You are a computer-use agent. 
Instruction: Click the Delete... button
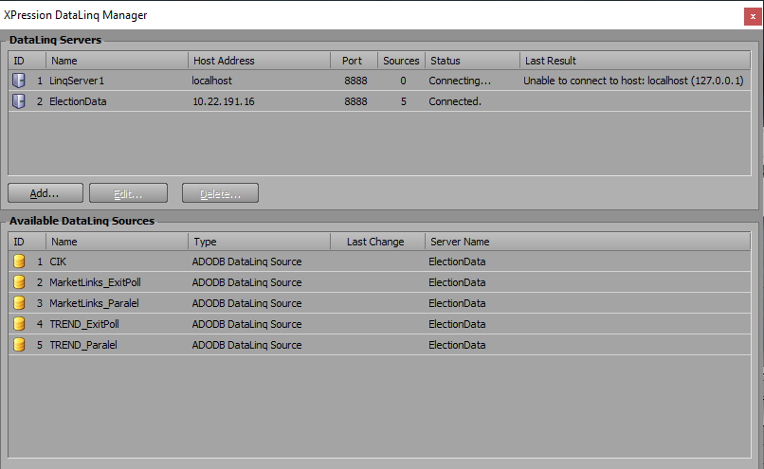(220, 193)
